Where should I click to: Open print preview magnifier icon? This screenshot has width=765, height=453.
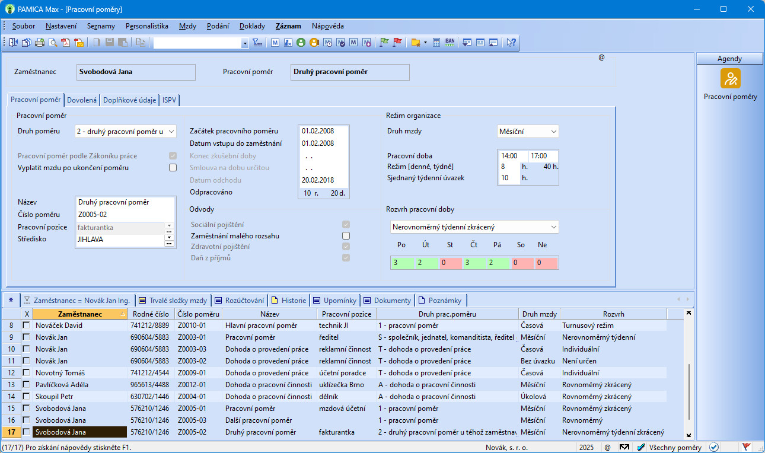pyautogui.click(x=53, y=43)
